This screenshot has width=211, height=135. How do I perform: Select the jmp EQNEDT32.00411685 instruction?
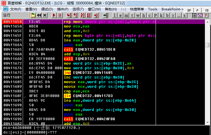click(x=88, y=73)
